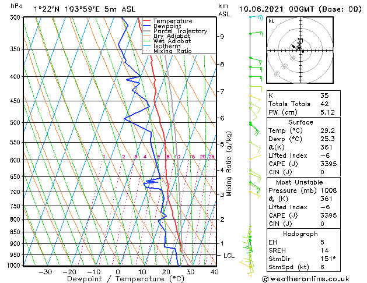Click the 'Surface' section heading
This screenshot has width=367, height=283.
click(300, 122)
